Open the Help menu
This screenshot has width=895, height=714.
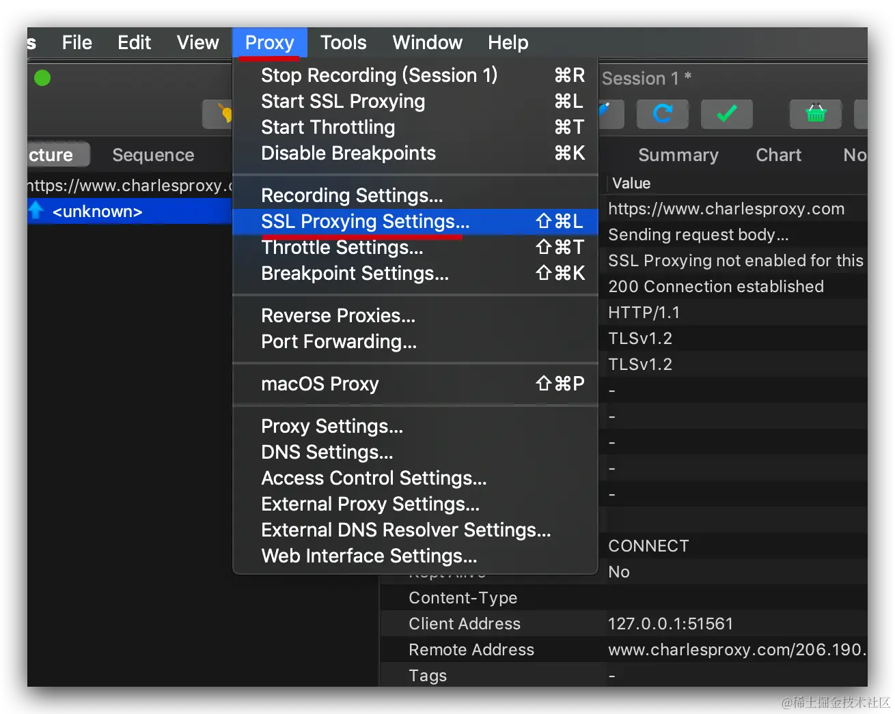[508, 42]
